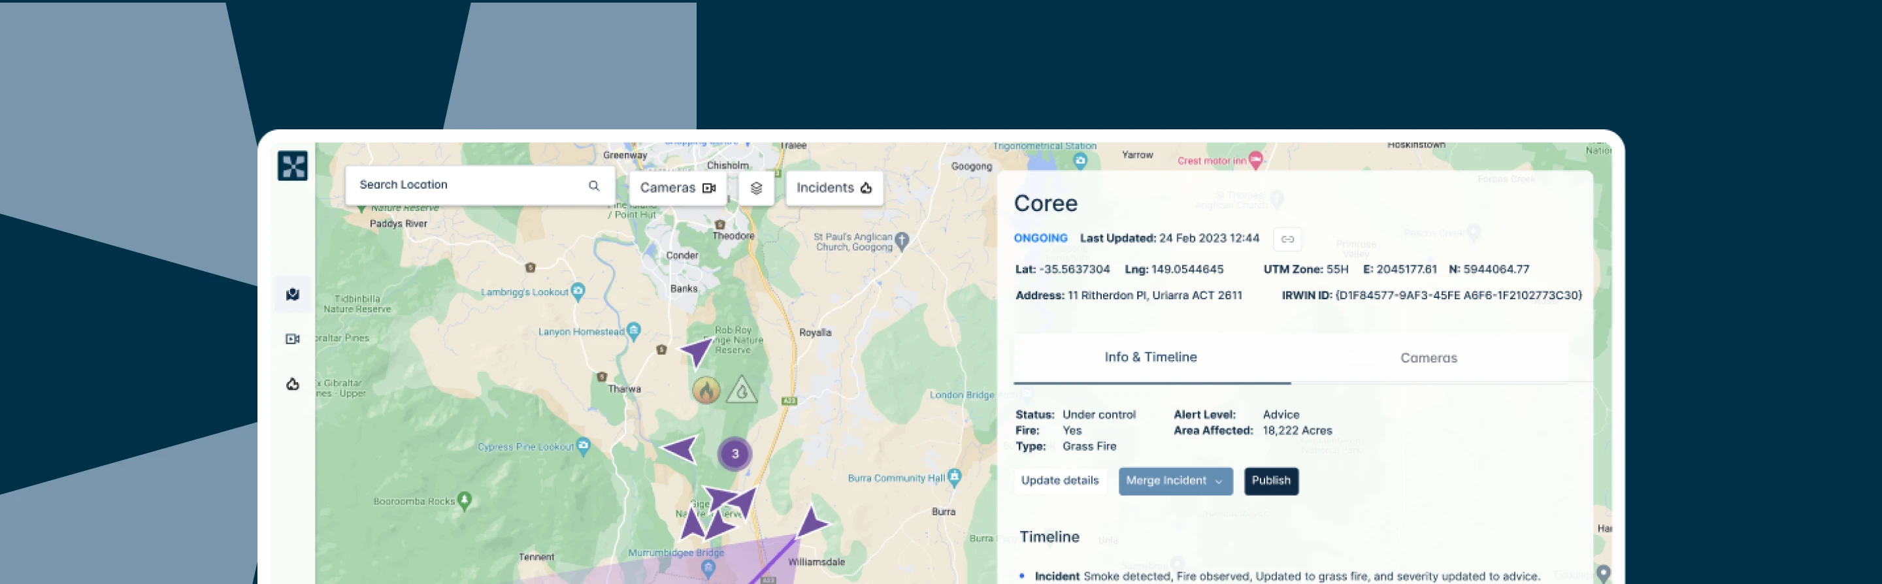Viewport: 1882px width, 584px height.
Task: Toggle the Cameras map filter
Action: [677, 187]
